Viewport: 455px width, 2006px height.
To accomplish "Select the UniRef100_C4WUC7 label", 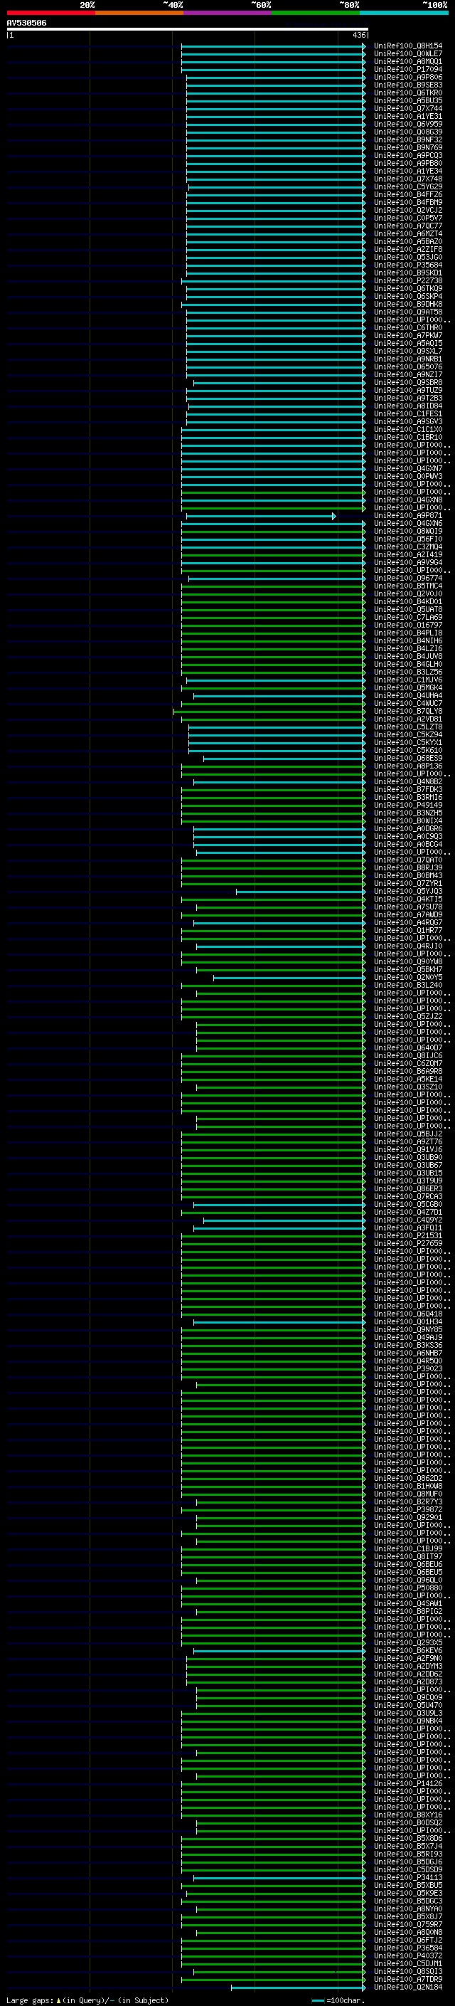I will [x=408, y=703].
